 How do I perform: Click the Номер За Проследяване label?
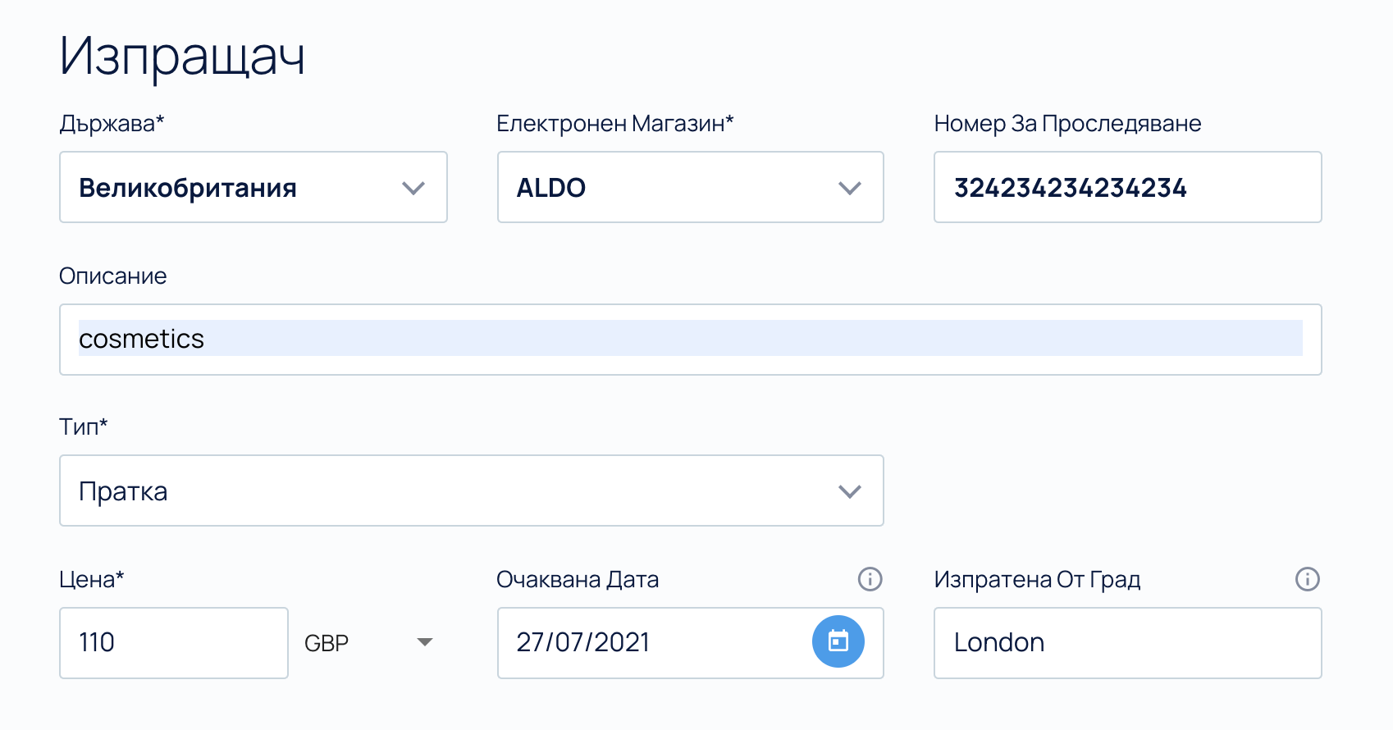1067,124
